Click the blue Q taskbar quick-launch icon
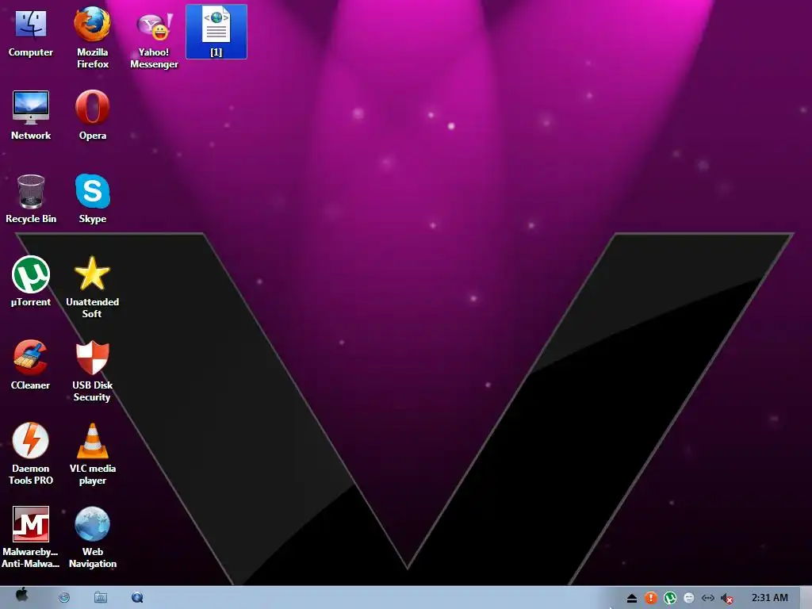 pos(137,598)
